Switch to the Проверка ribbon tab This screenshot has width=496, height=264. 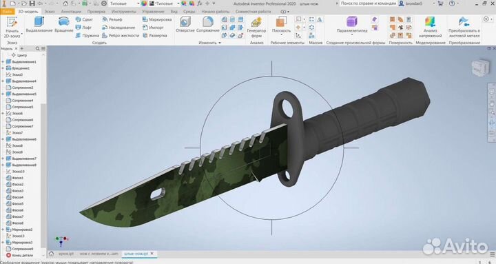pyautogui.click(x=96, y=12)
